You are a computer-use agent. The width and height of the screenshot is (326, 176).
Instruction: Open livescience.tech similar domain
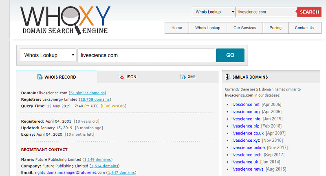[247, 155]
